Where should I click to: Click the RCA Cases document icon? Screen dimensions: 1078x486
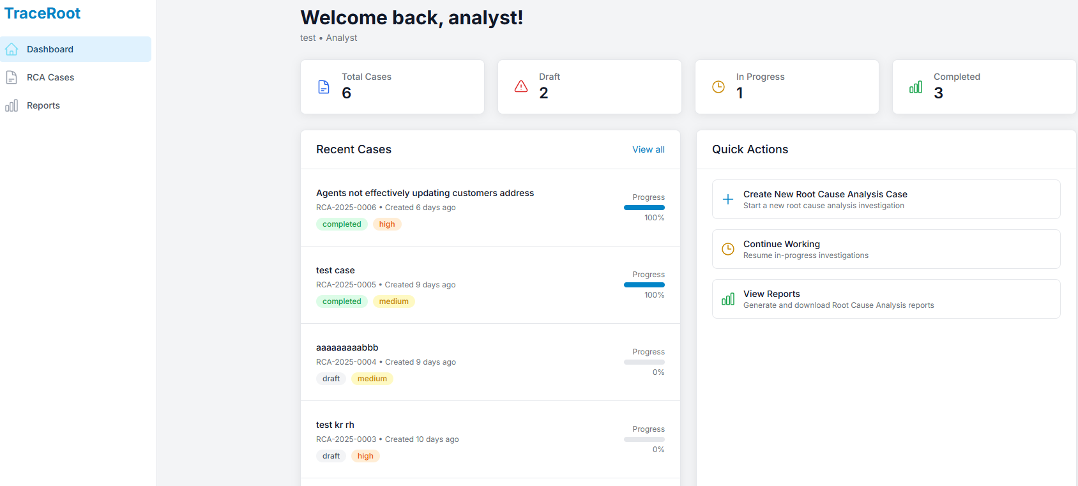(11, 77)
